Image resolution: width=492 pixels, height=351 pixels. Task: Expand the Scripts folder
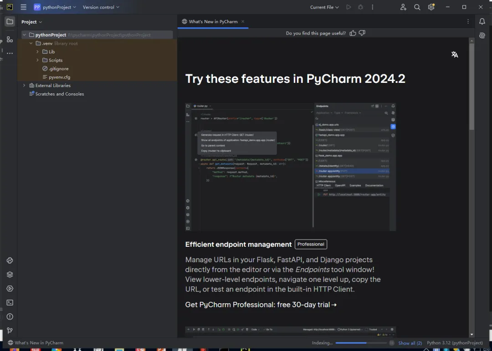click(x=37, y=60)
